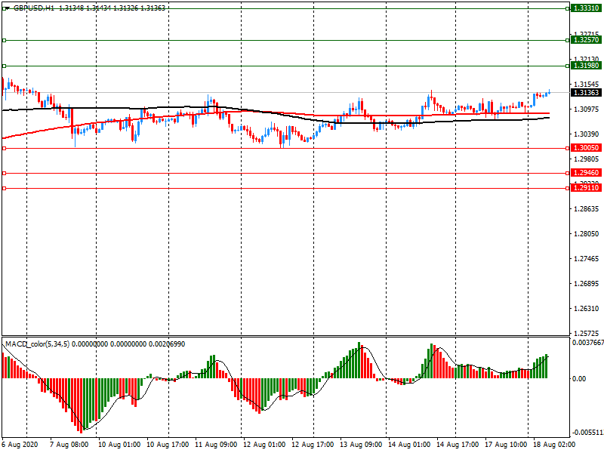Screen dimensions: 604x453
Task: Click right-end handle of red 1.29110 line
Action: point(567,188)
